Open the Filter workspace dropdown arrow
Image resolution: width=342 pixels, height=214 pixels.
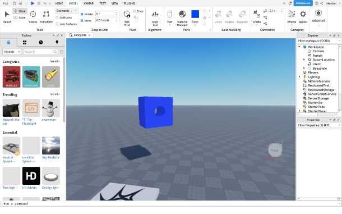(339, 41)
